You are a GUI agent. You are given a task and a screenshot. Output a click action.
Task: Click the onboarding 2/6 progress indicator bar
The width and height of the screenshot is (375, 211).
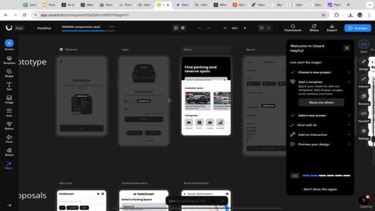(326, 176)
